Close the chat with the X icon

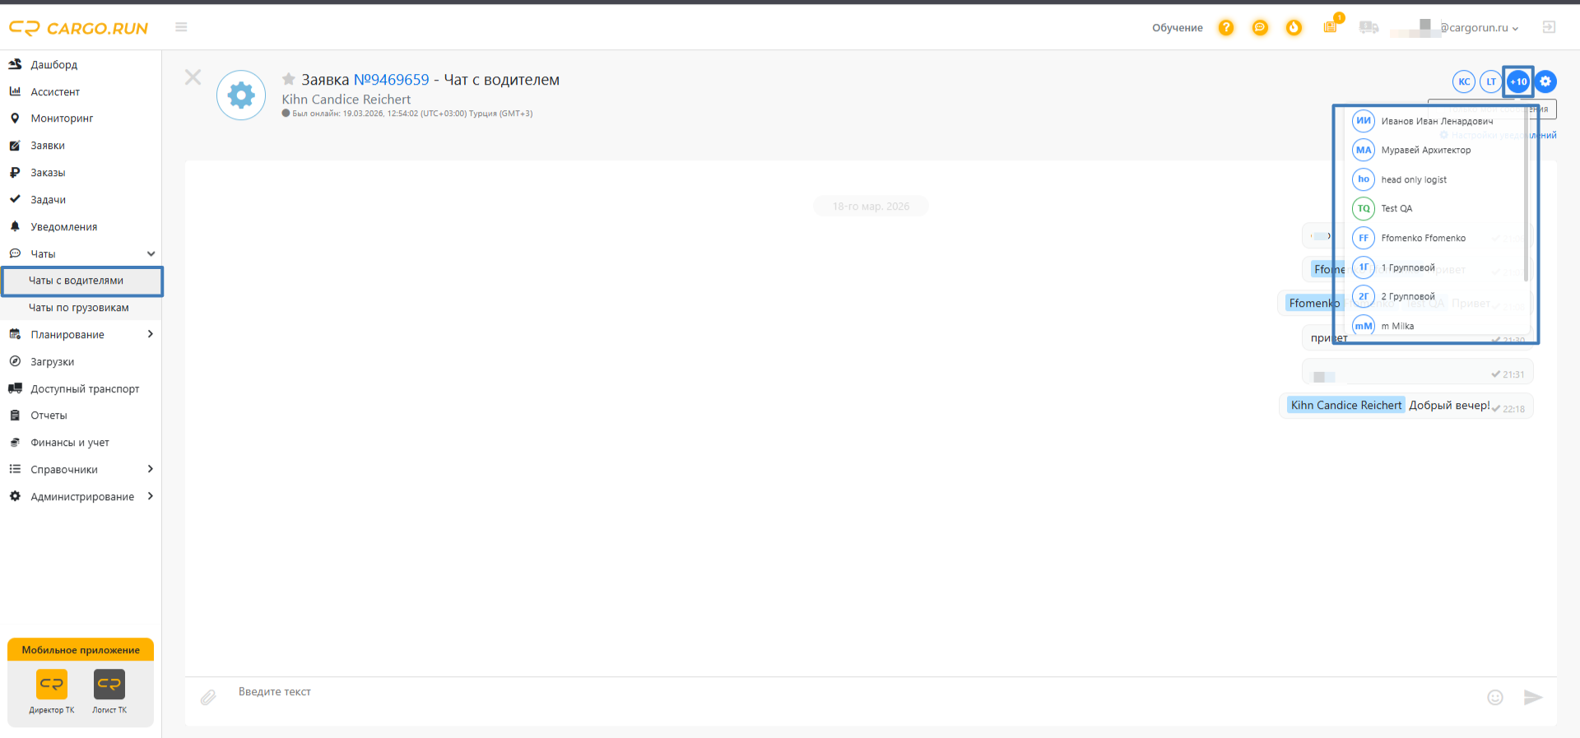click(193, 77)
